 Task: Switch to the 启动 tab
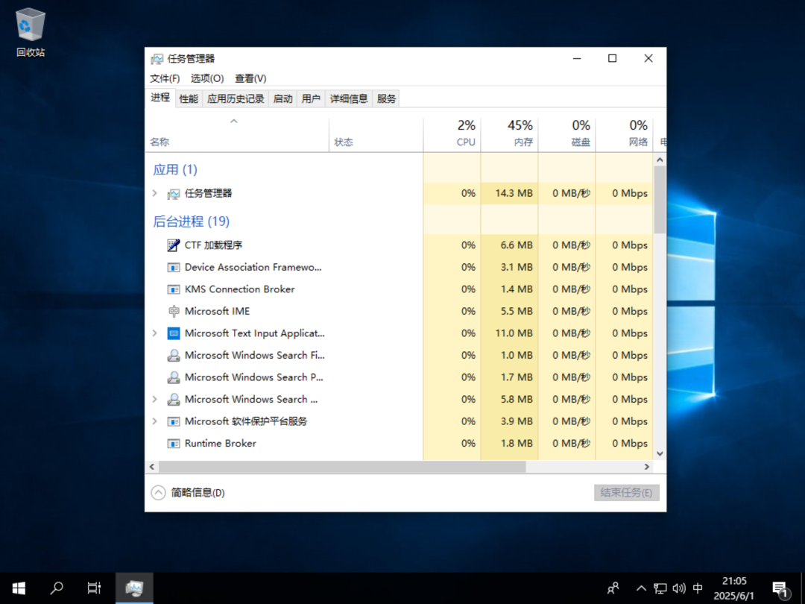(283, 98)
